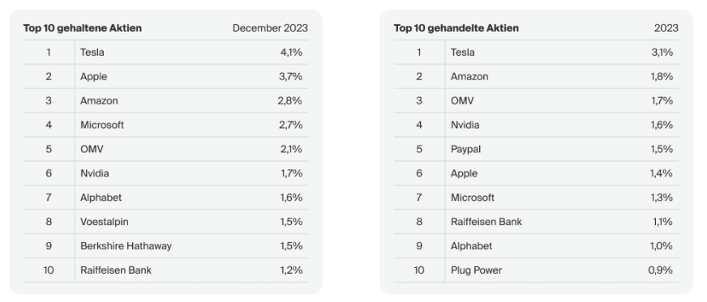Select Plug Power entry

(476, 270)
